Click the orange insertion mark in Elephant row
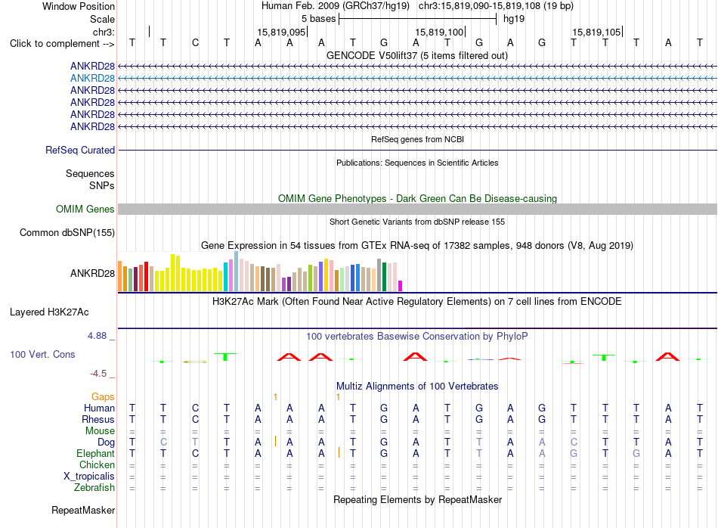This screenshot has height=528, width=718. (339, 453)
